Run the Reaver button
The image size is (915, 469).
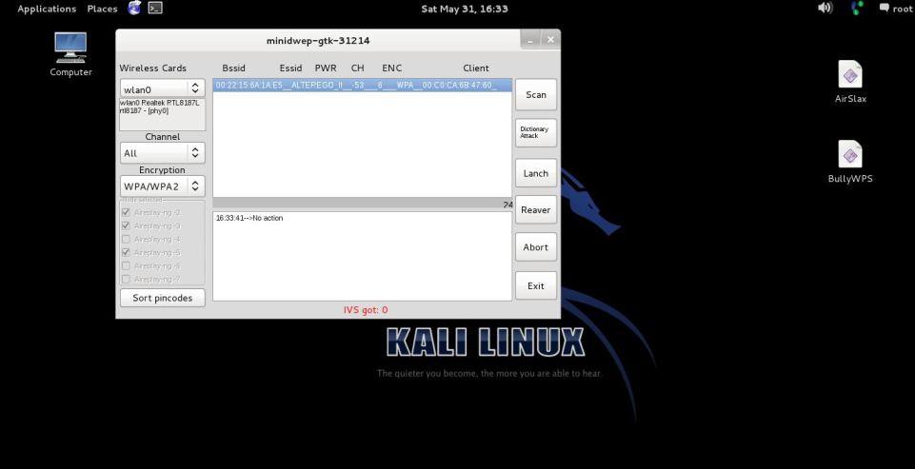tap(536, 210)
